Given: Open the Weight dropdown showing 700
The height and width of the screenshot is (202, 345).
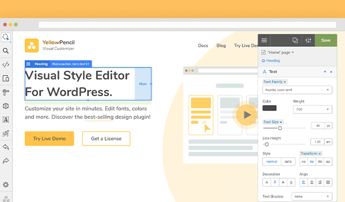Looking at the screenshot, I should click(x=312, y=109).
